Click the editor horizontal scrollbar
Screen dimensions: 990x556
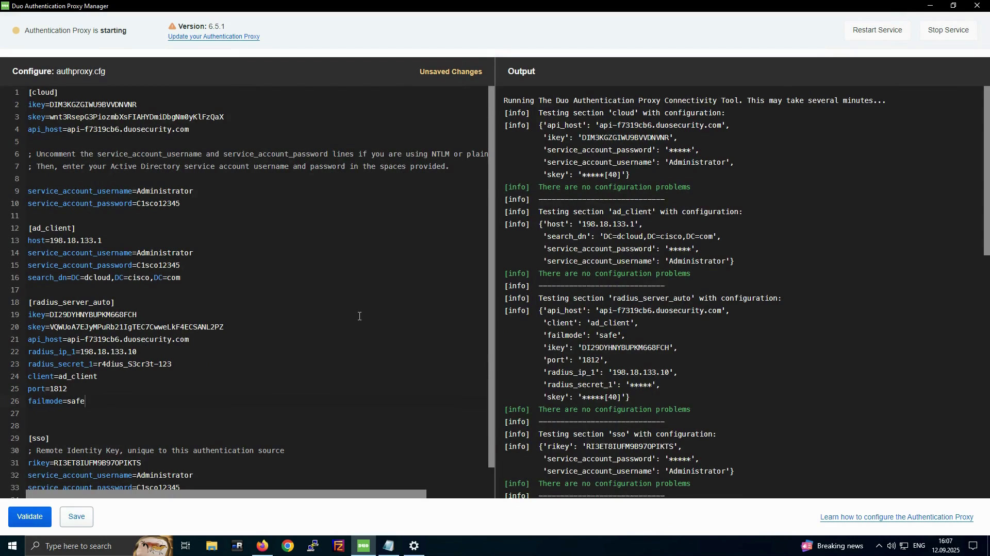226,494
